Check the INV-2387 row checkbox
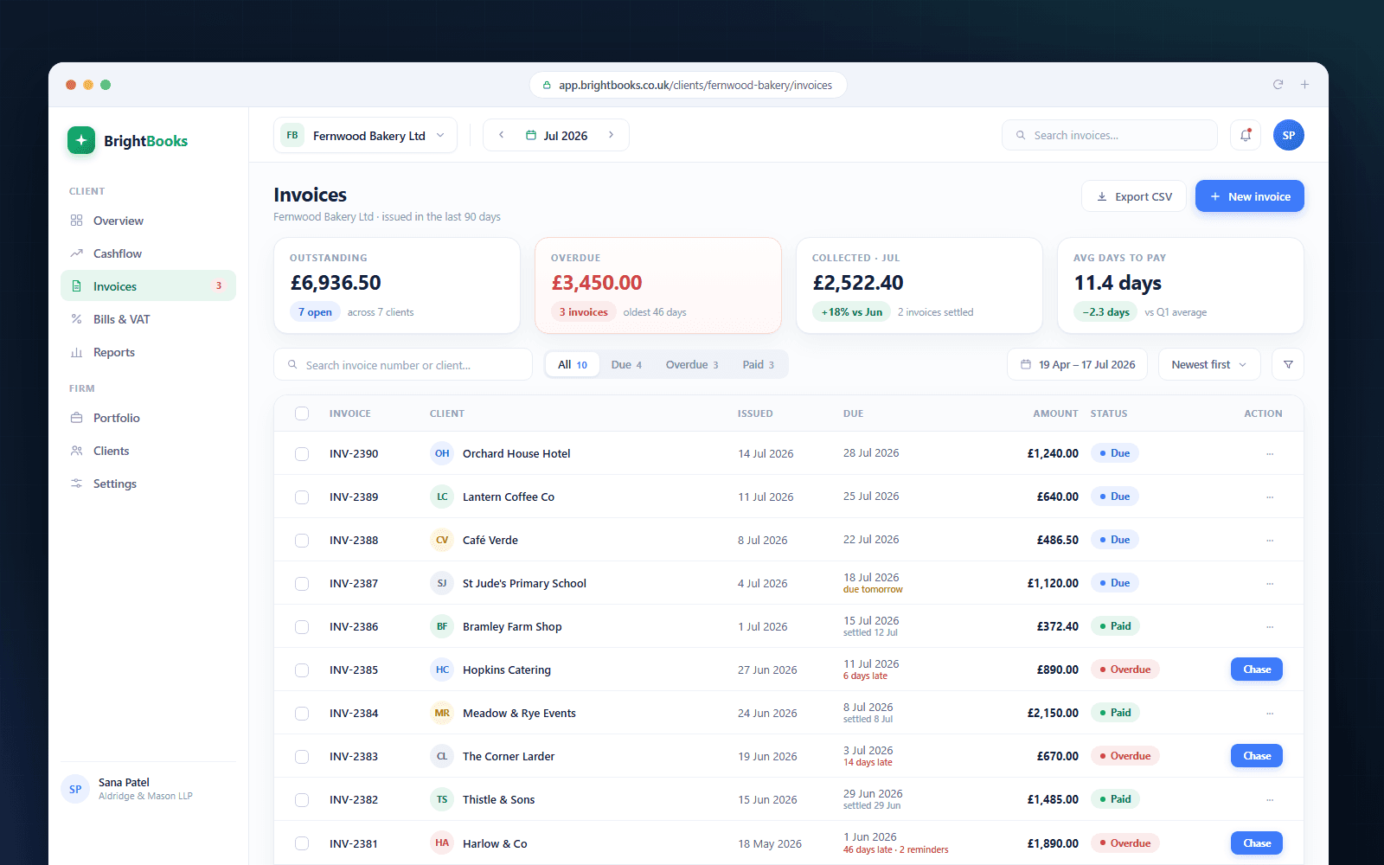 (x=302, y=583)
